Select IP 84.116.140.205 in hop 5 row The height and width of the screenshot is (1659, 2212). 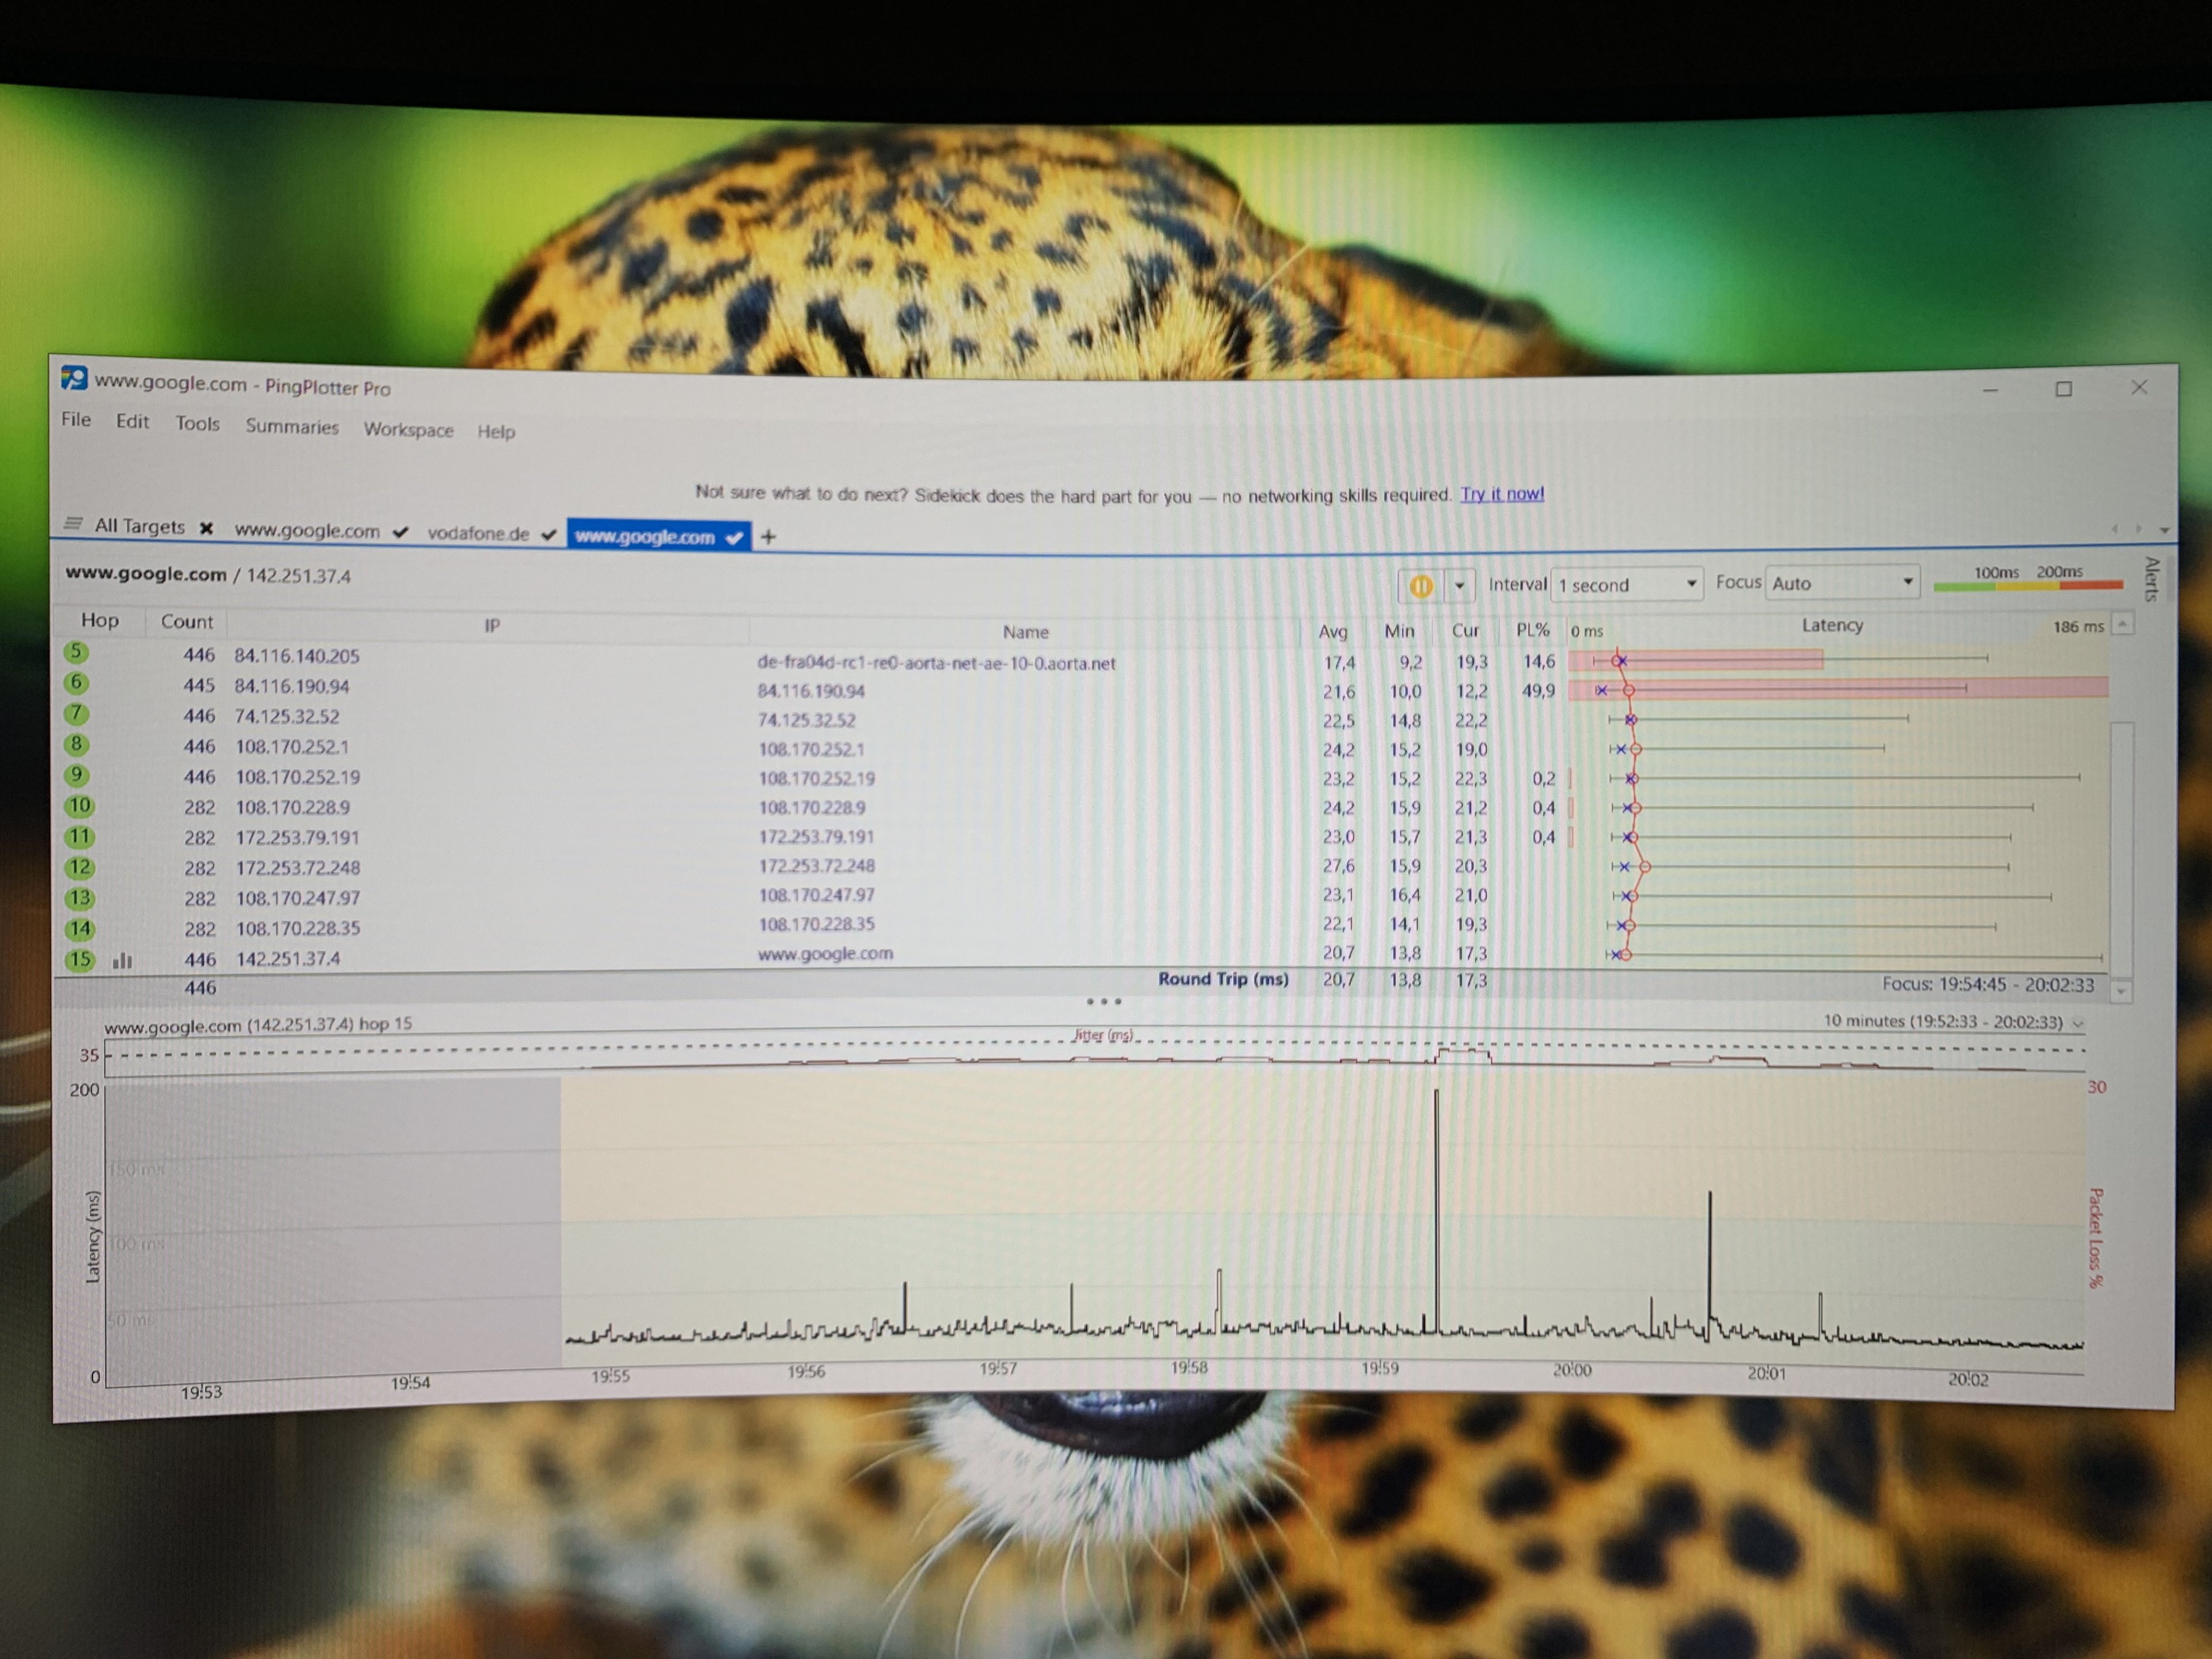297,656
